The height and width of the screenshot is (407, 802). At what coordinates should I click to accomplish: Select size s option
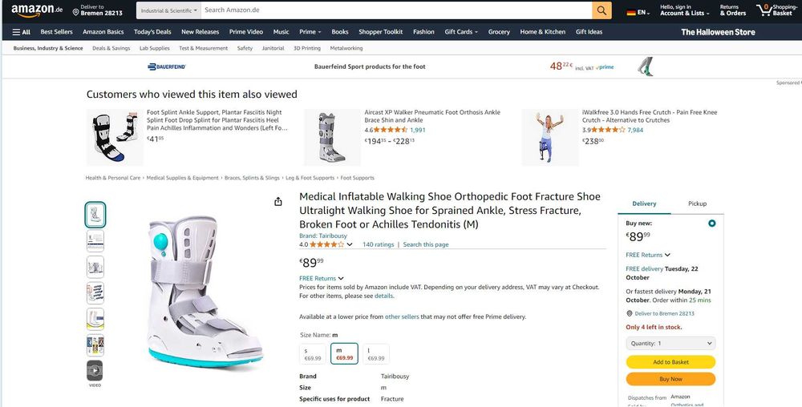point(313,354)
